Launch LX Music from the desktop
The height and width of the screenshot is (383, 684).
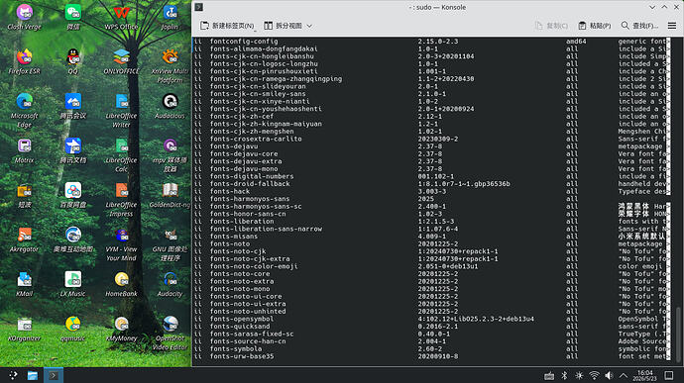(72, 279)
